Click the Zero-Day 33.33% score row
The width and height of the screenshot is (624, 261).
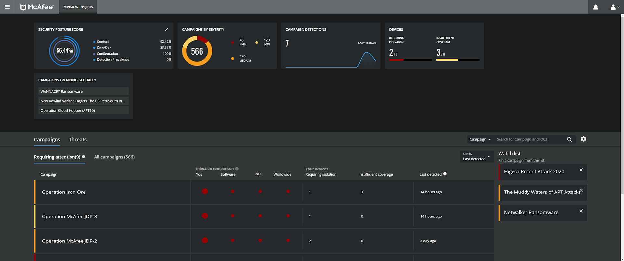point(132,47)
